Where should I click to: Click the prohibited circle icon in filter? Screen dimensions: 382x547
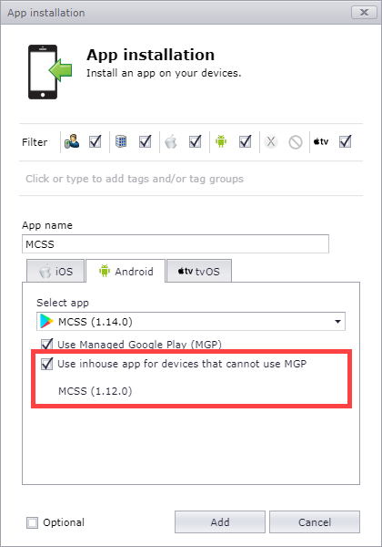tap(296, 142)
